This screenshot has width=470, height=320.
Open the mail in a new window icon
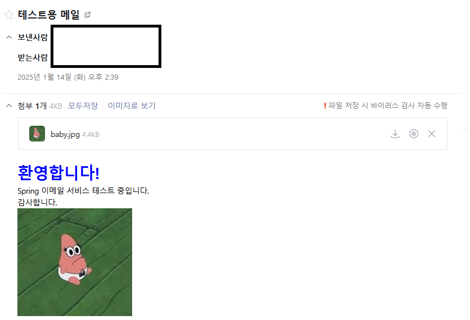tap(88, 15)
